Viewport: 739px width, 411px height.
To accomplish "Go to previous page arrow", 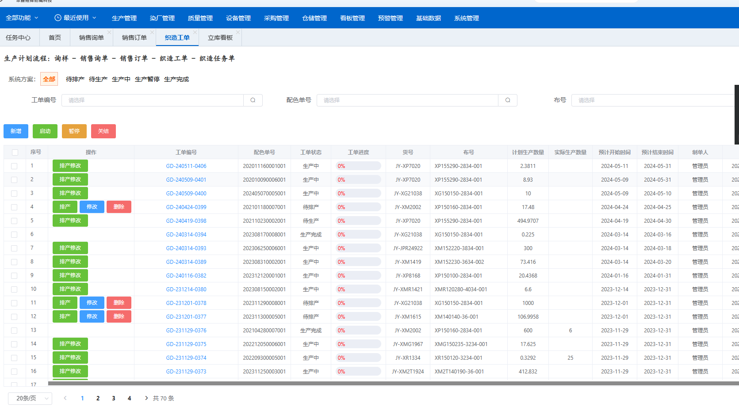I will click(x=65, y=398).
